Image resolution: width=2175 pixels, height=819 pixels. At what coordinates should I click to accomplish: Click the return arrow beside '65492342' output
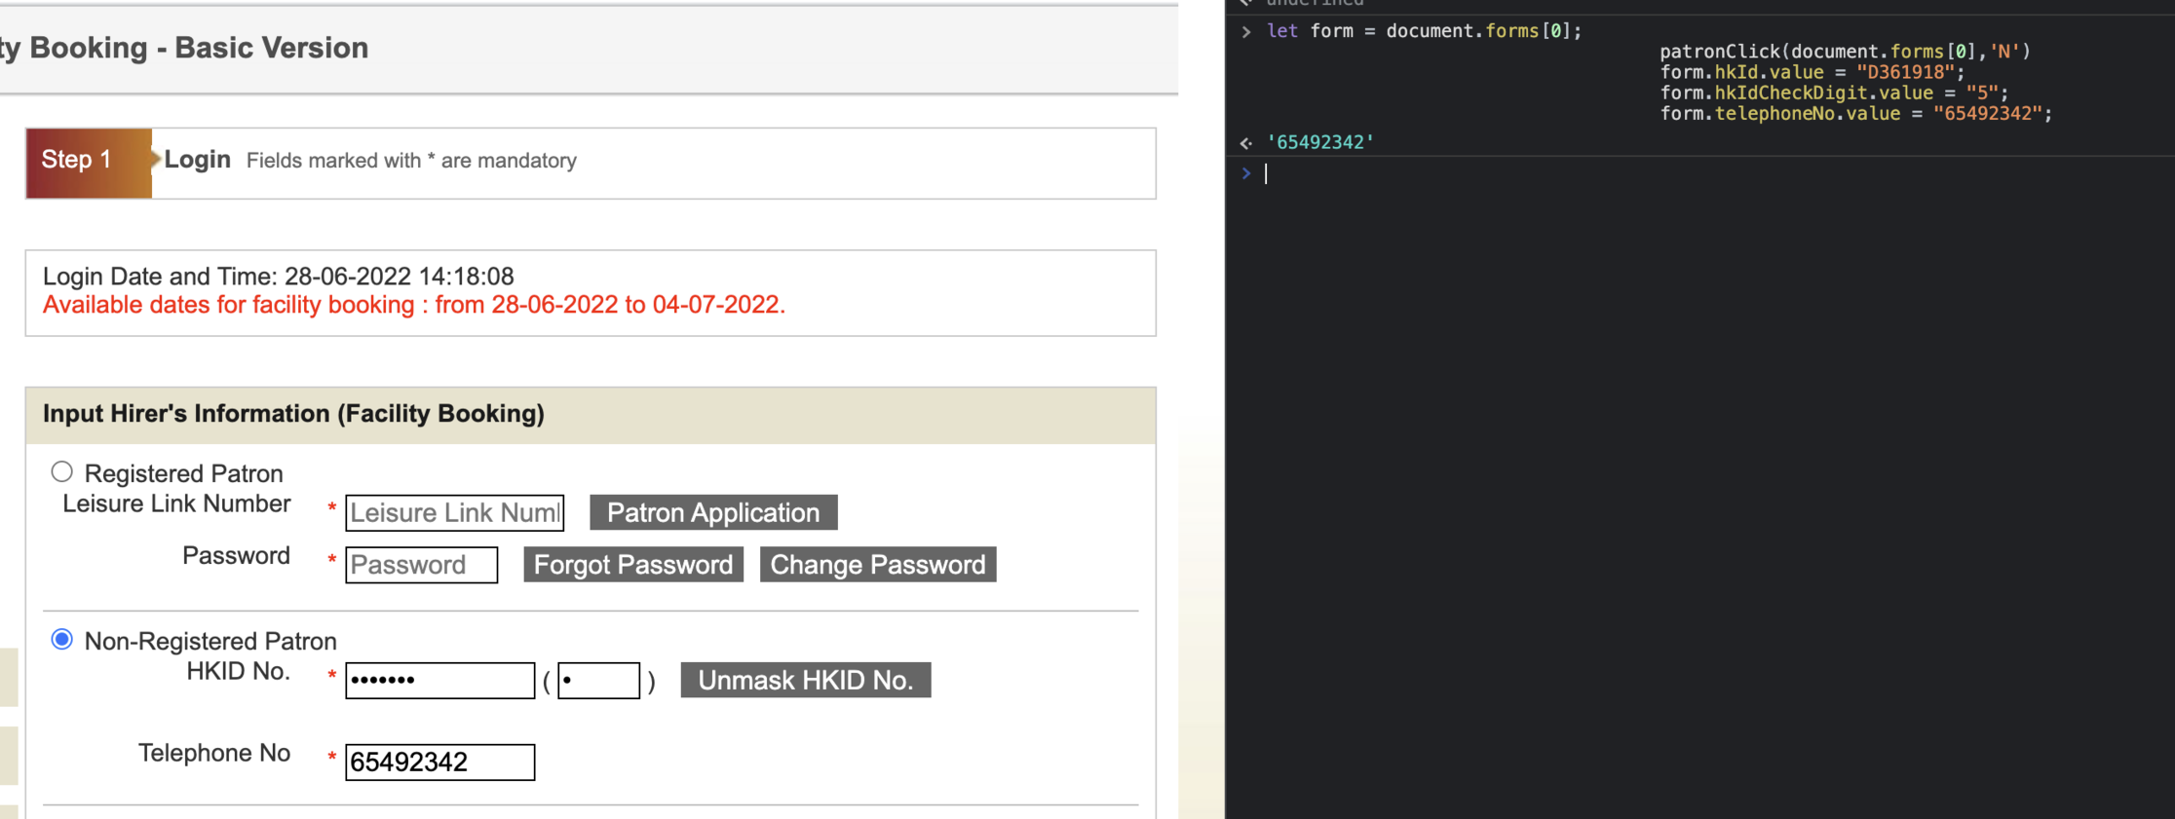[x=1245, y=143]
